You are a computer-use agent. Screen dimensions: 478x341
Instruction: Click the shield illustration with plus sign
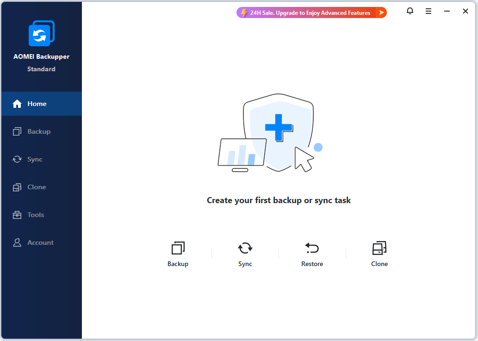point(278,132)
